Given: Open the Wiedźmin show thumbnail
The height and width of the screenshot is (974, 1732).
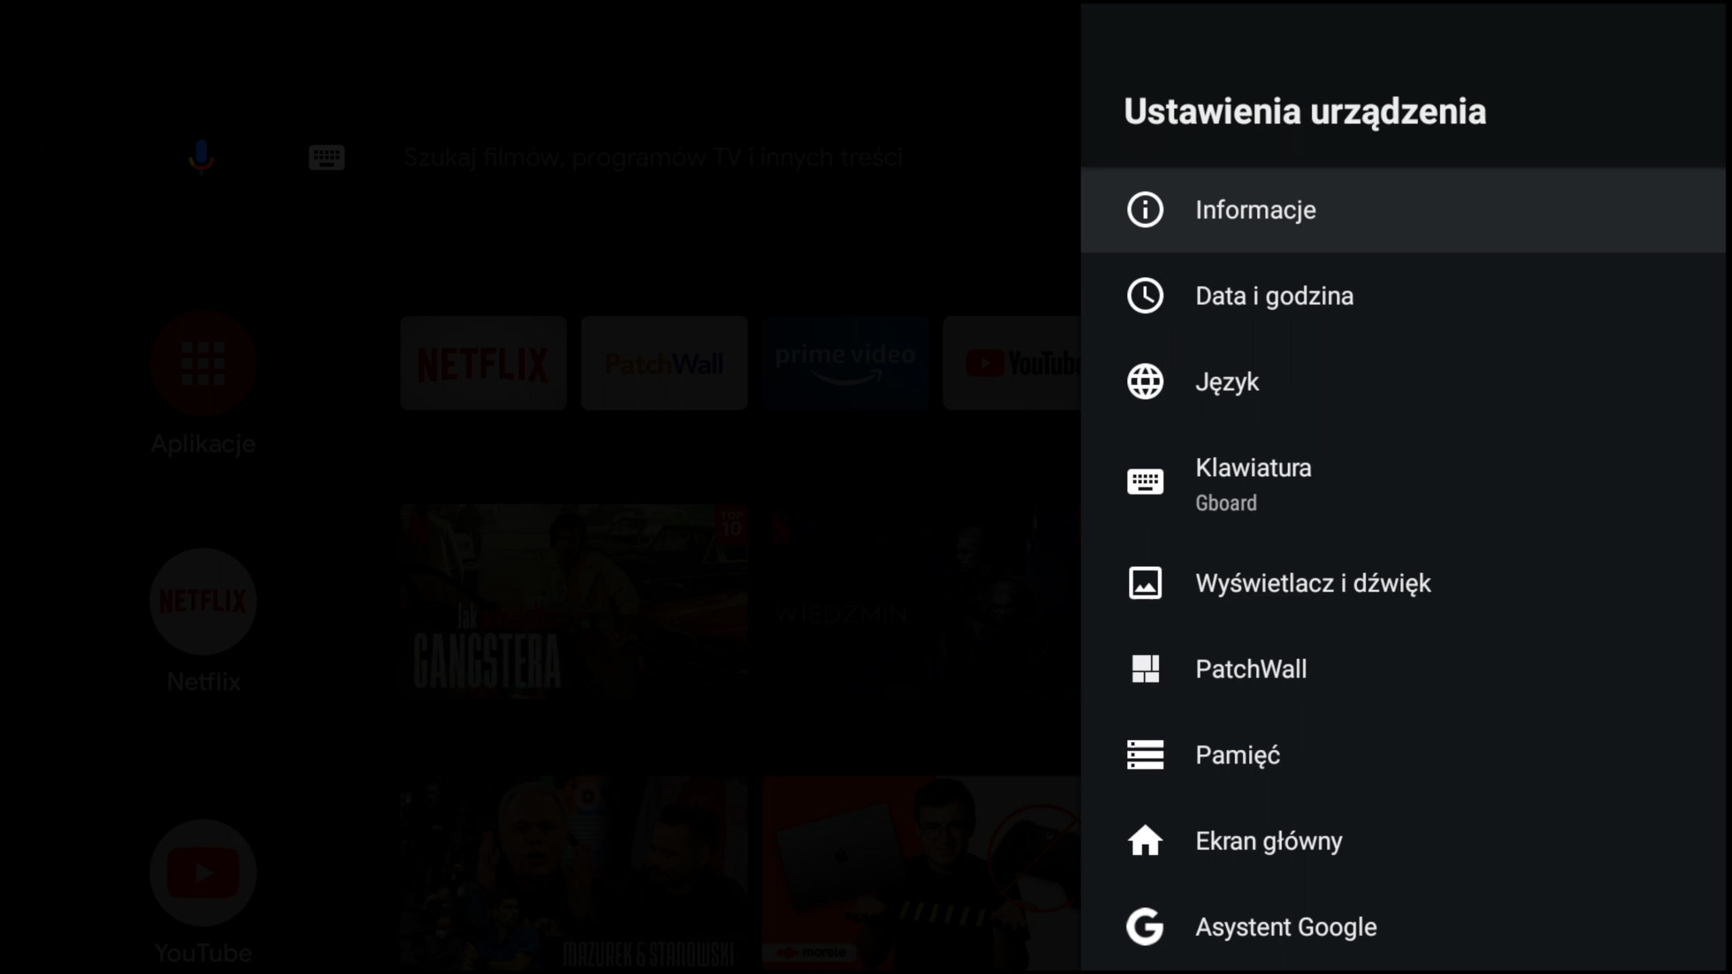Looking at the screenshot, I should coord(921,602).
